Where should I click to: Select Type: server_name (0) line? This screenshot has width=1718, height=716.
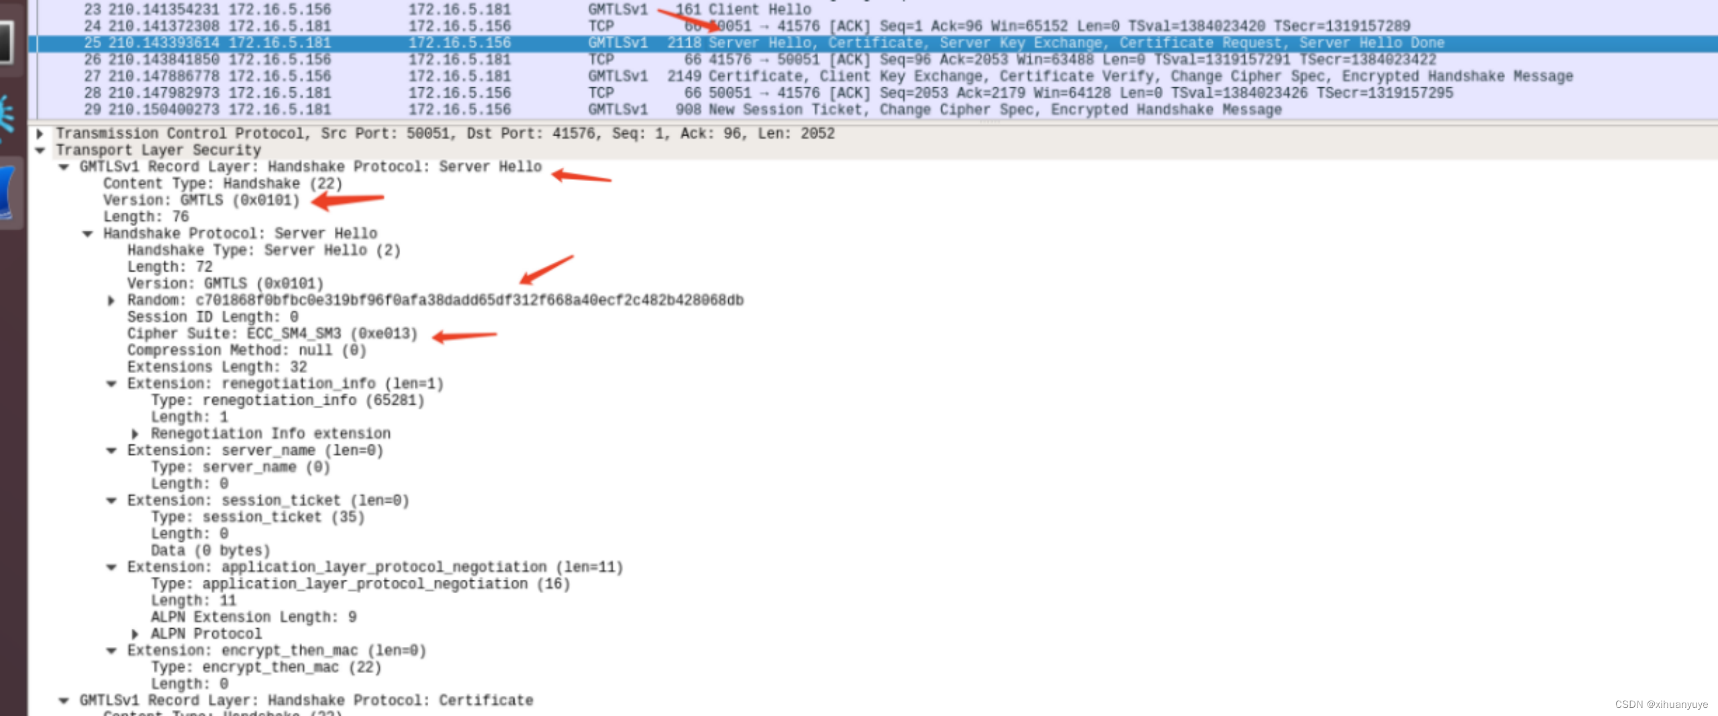tap(241, 467)
